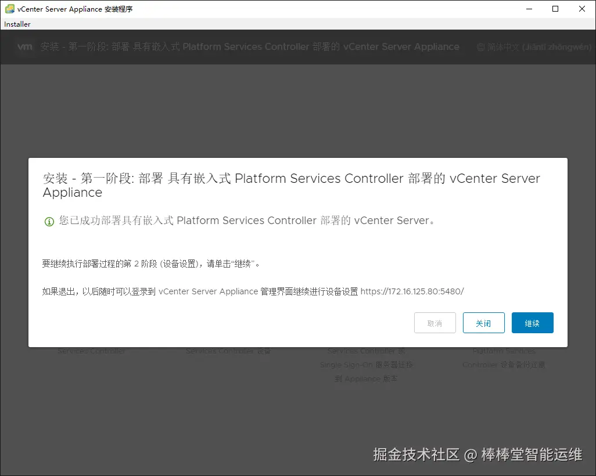Close the vCenter Server Appliance installer window
The height and width of the screenshot is (476, 596).
[x=582, y=9]
